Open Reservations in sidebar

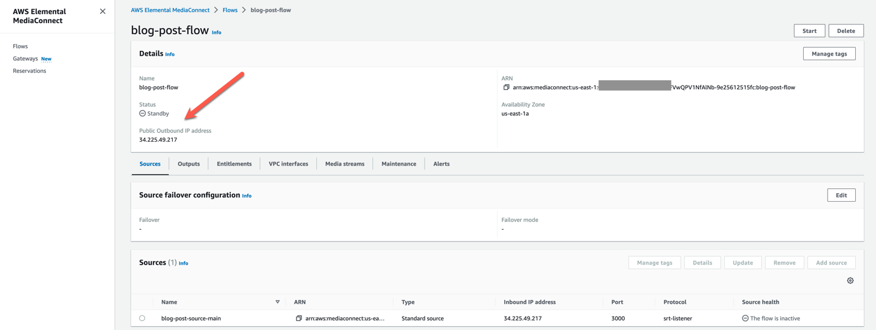pyautogui.click(x=29, y=71)
